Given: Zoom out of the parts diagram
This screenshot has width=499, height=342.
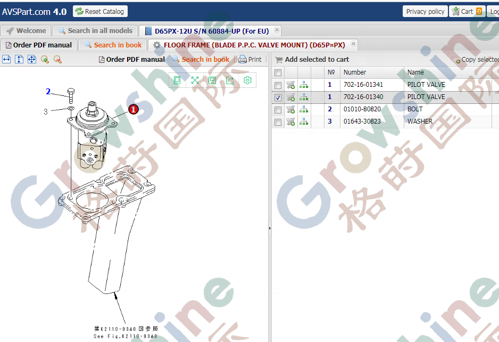Looking at the screenshot, I should (57, 59).
